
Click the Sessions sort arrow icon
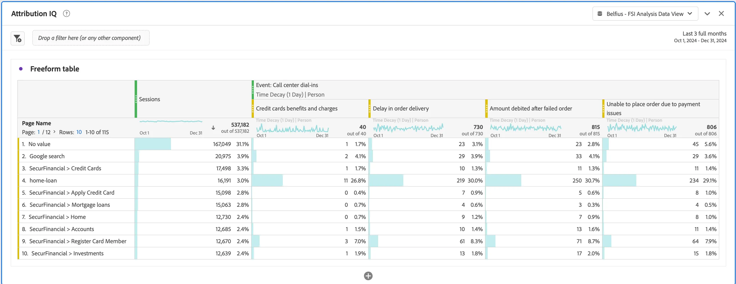213,128
